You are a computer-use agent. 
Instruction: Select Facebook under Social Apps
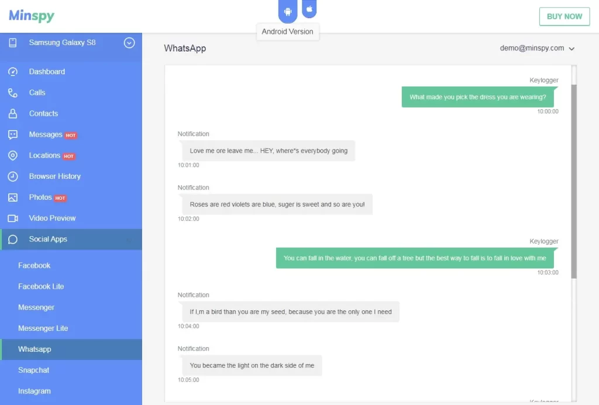point(71,266)
